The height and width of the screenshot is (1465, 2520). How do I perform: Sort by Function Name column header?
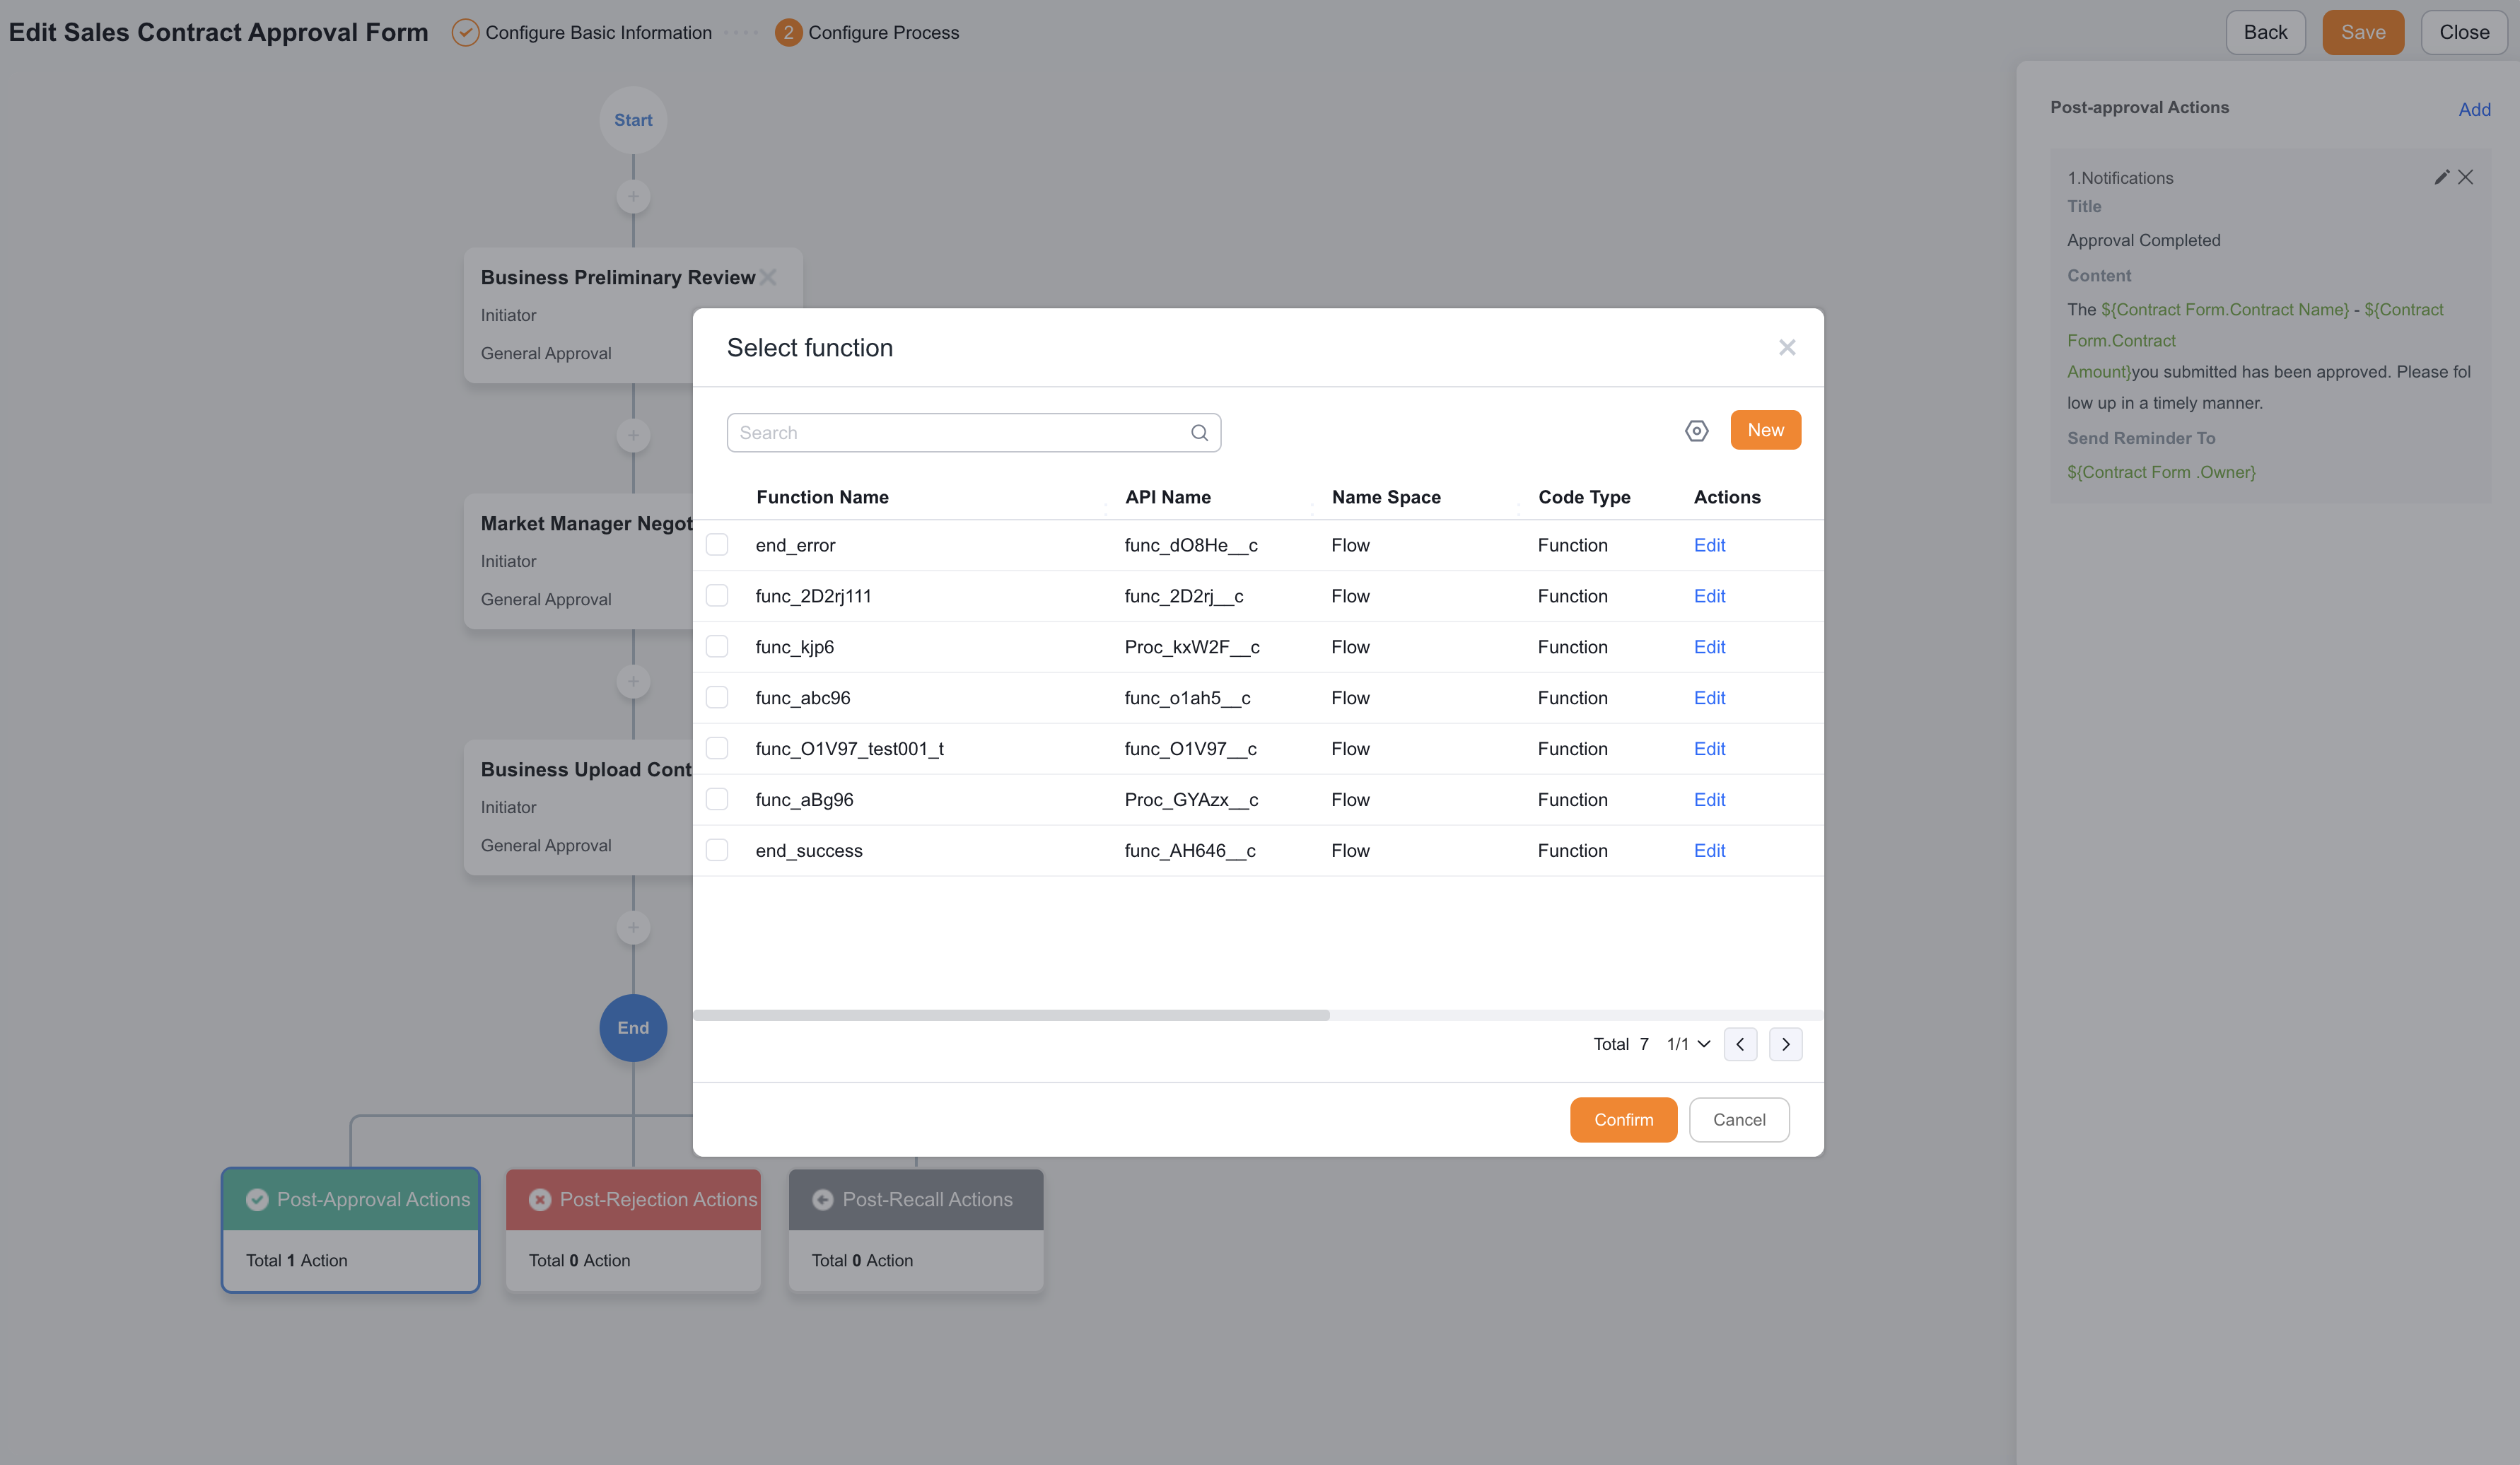coord(822,497)
